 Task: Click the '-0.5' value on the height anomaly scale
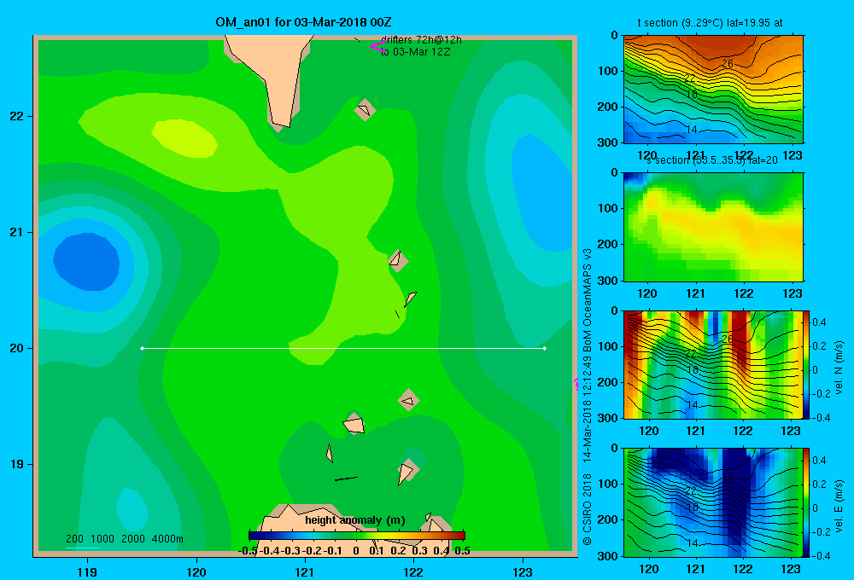click(248, 551)
